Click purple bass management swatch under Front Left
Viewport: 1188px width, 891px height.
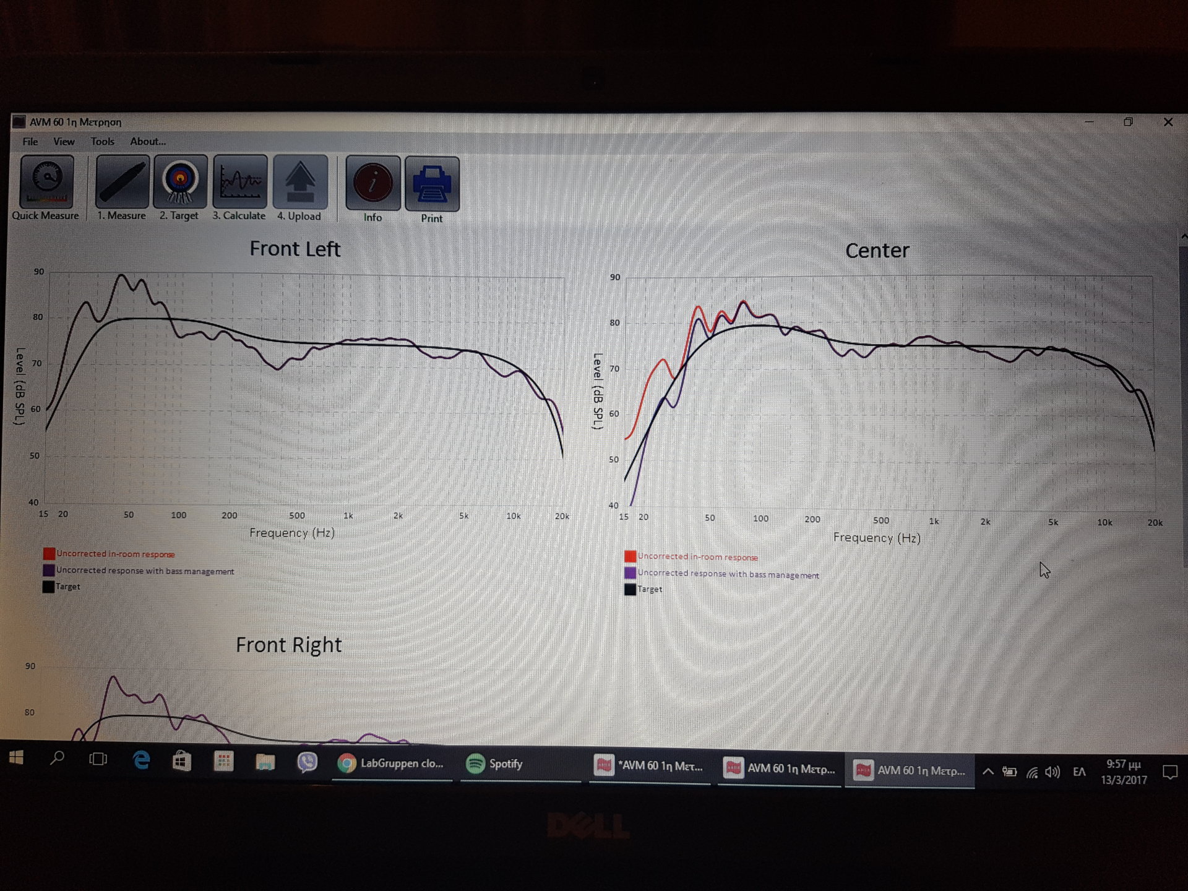48,570
